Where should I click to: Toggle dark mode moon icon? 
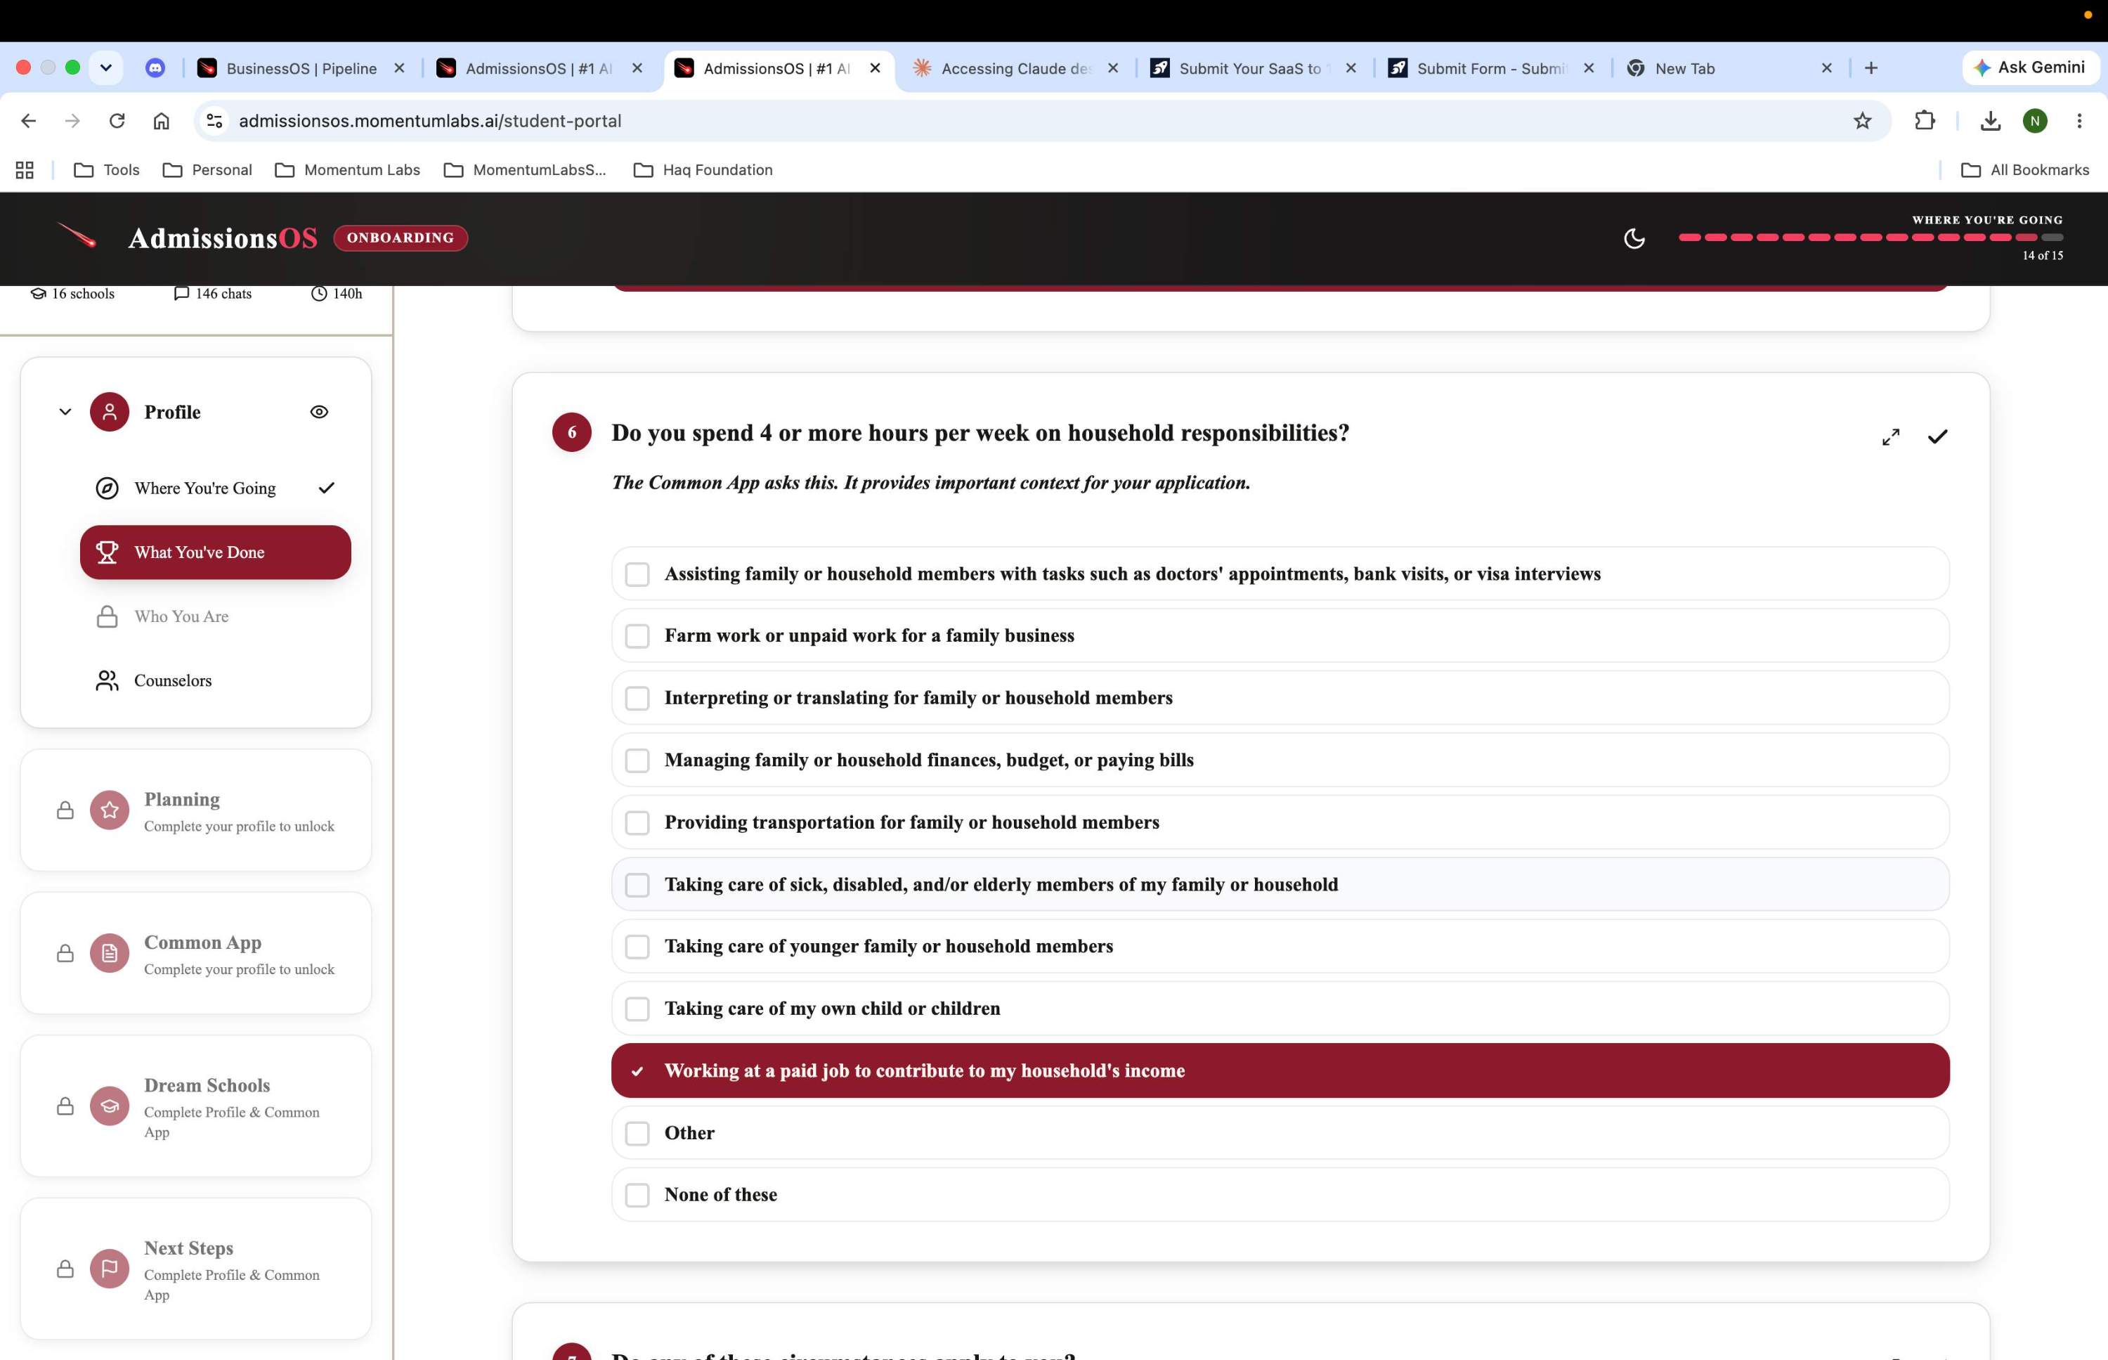[x=1634, y=238]
